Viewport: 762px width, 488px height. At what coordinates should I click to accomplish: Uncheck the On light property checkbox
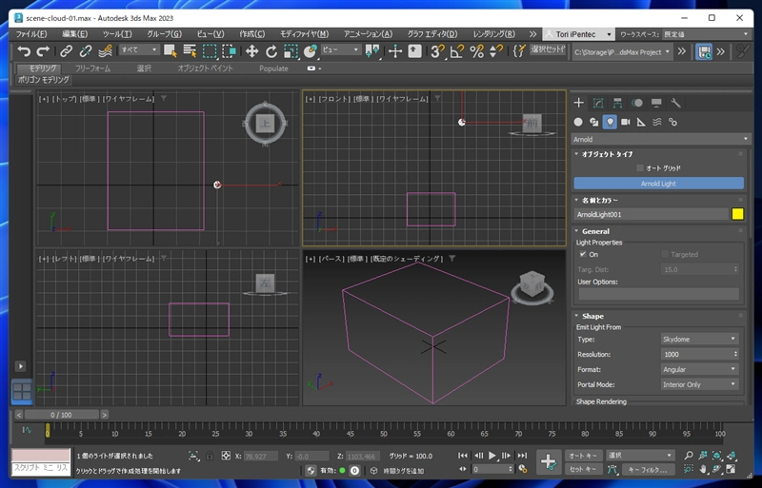click(582, 255)
